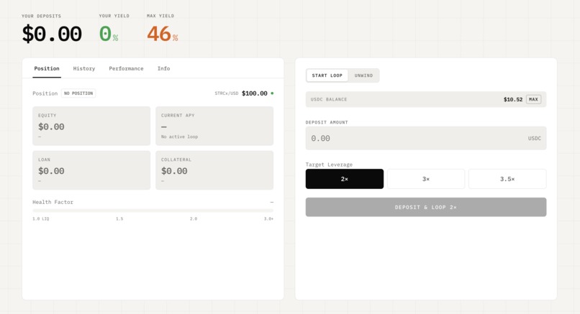Click the 'Target Leverage' label
The height and width of the screenshot is (314, 580).
point(329,165)
